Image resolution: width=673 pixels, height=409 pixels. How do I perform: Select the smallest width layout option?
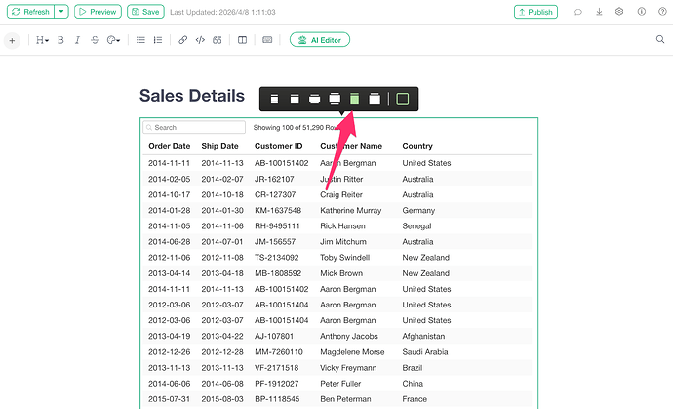tap(275, 99)
